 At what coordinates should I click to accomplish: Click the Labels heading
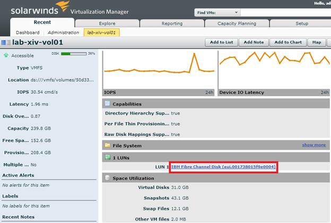10,196
